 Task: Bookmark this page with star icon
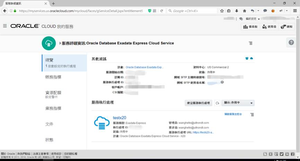point(222,11)
